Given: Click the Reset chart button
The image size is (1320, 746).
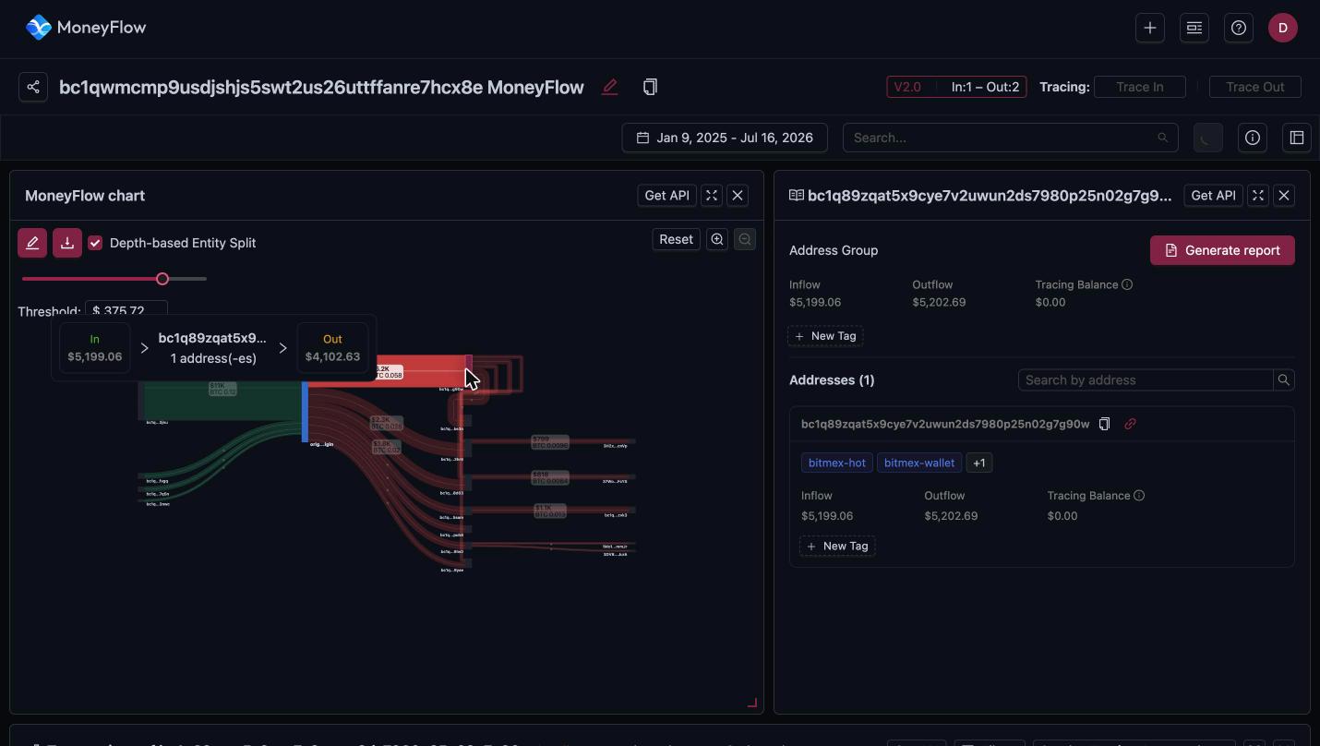Looking at the screenshot, I should (x=676, y=239).
